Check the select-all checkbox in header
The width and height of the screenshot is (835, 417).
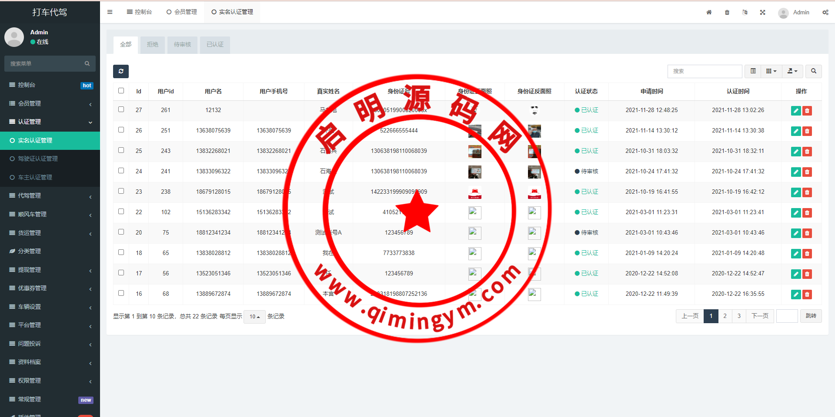[x=121, y=91]
